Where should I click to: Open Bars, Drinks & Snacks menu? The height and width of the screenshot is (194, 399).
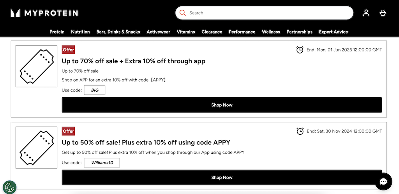pos(118,32)
